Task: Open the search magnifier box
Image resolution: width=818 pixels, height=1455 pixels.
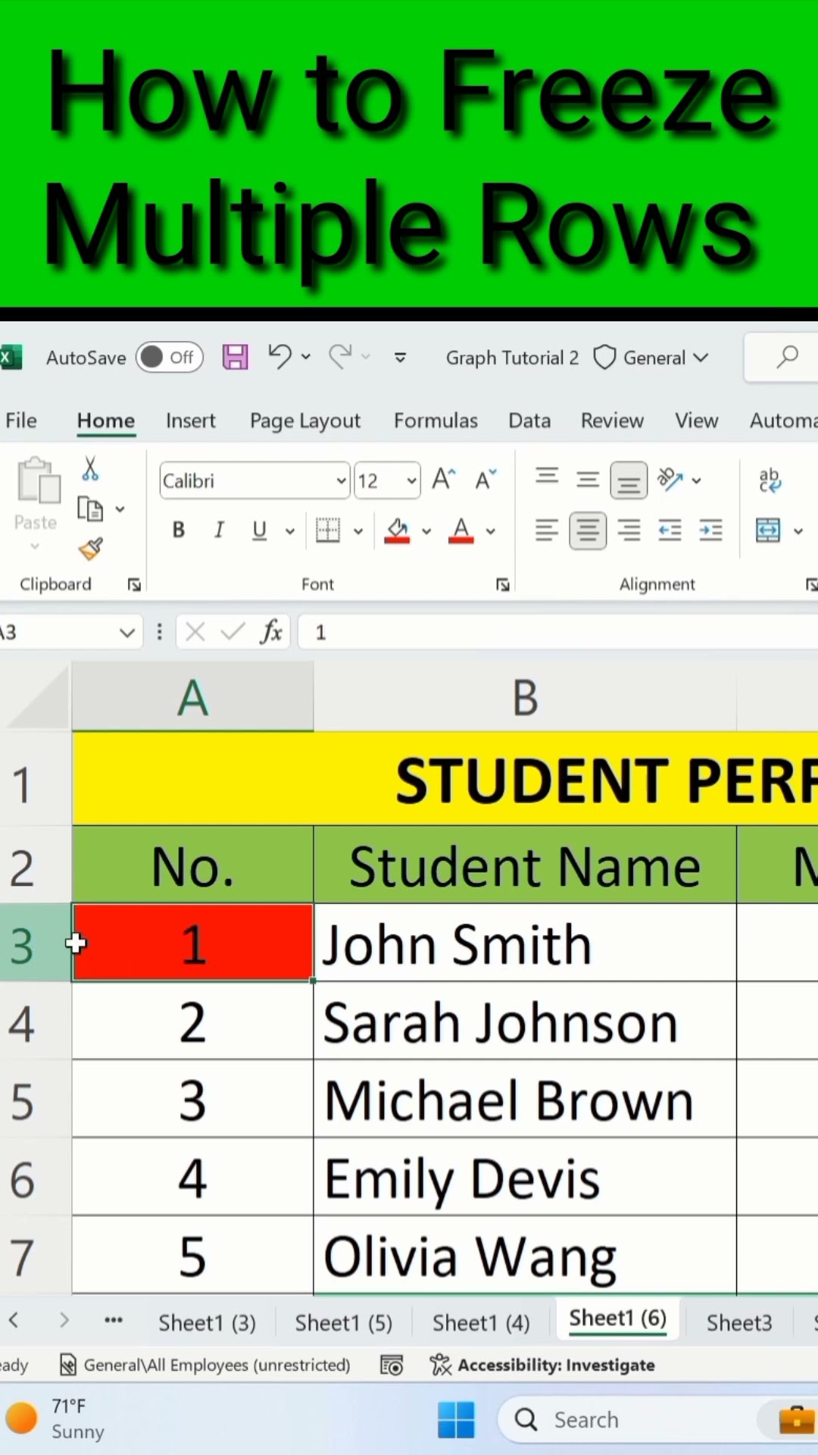Action: tap(787, 356)
